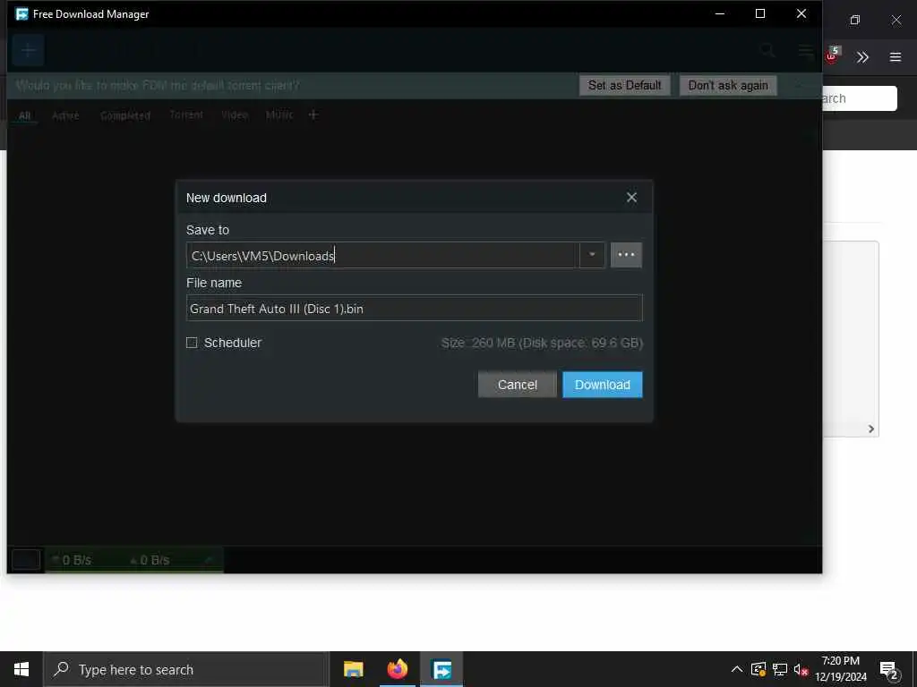This screenshot has height=687, width=917.
Task: Open FDM hamburger menu icon
Action: tap(807, 51)
